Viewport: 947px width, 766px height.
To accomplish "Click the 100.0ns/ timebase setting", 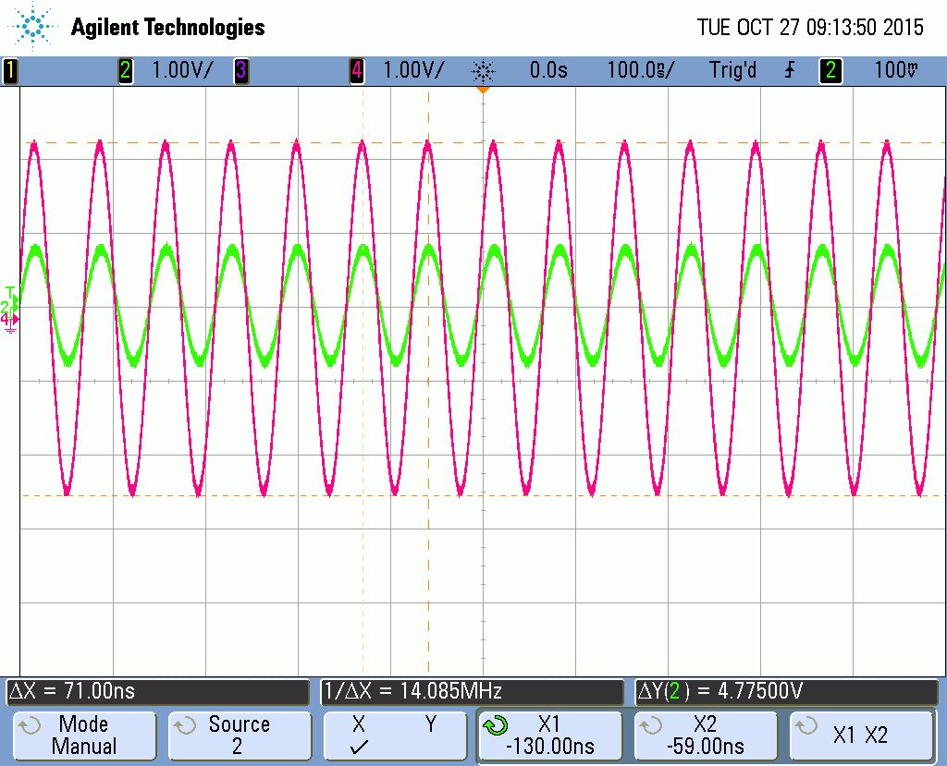I will 640,70.
